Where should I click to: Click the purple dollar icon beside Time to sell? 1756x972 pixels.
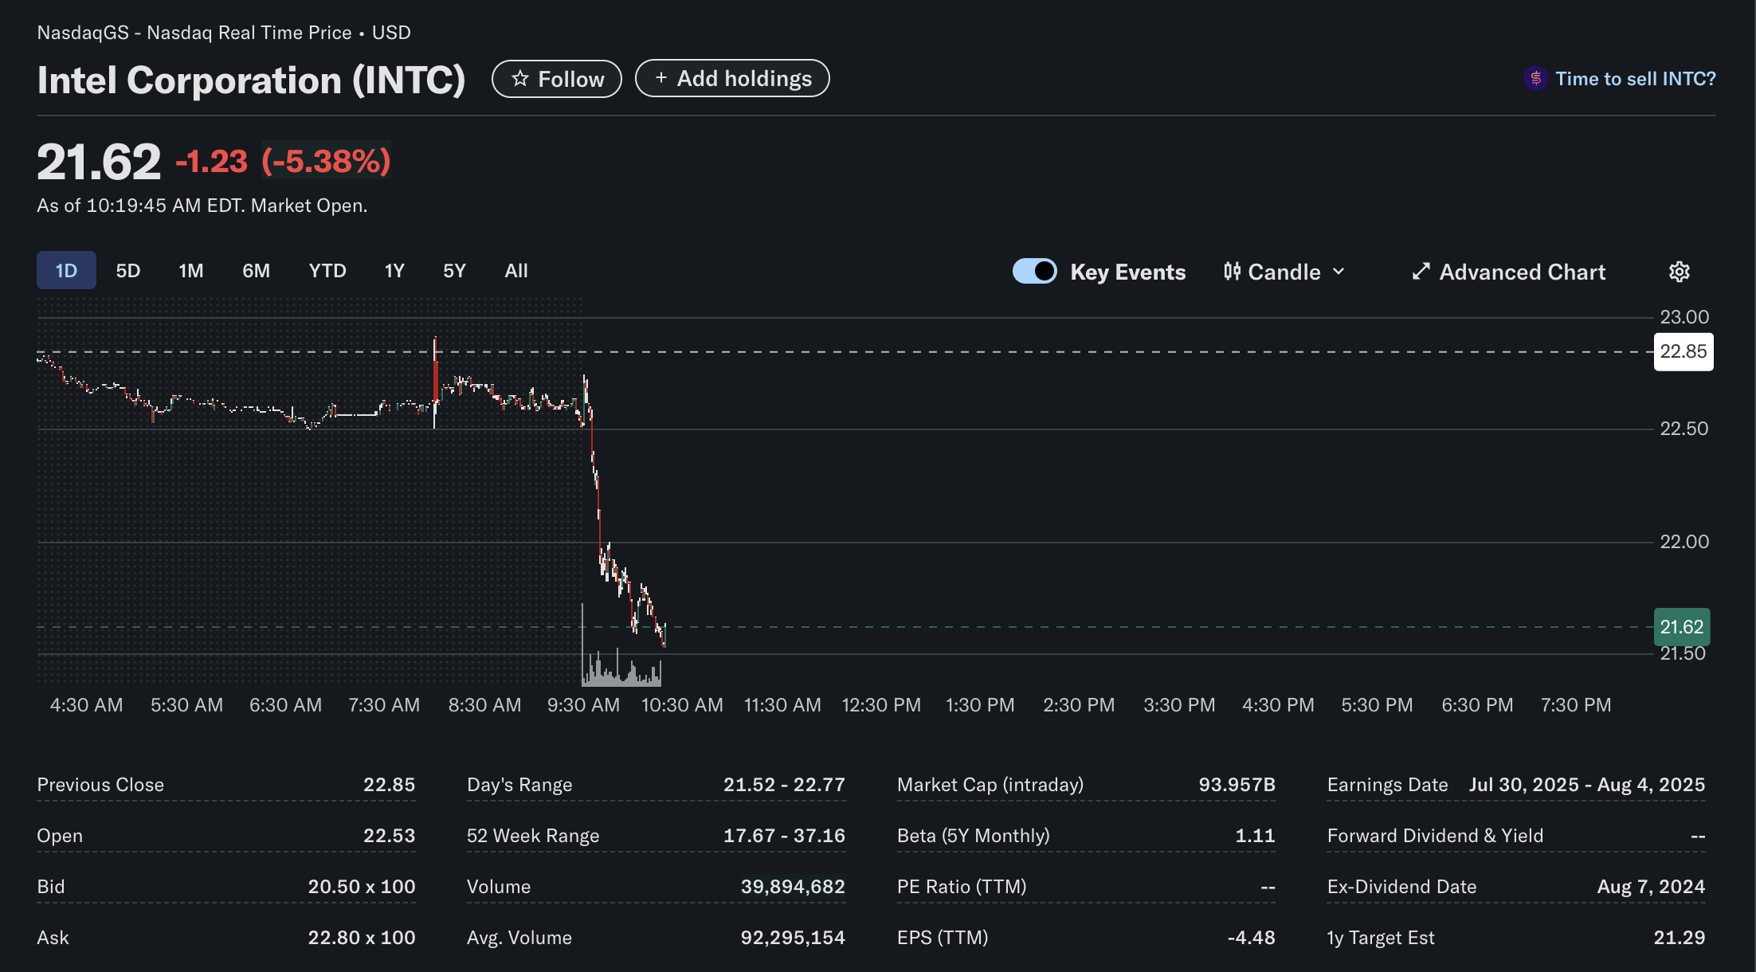click(1535, 79)
